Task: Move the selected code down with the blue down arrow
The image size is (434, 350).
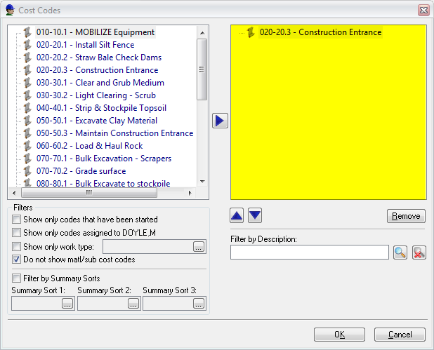Action: point(255,215)
